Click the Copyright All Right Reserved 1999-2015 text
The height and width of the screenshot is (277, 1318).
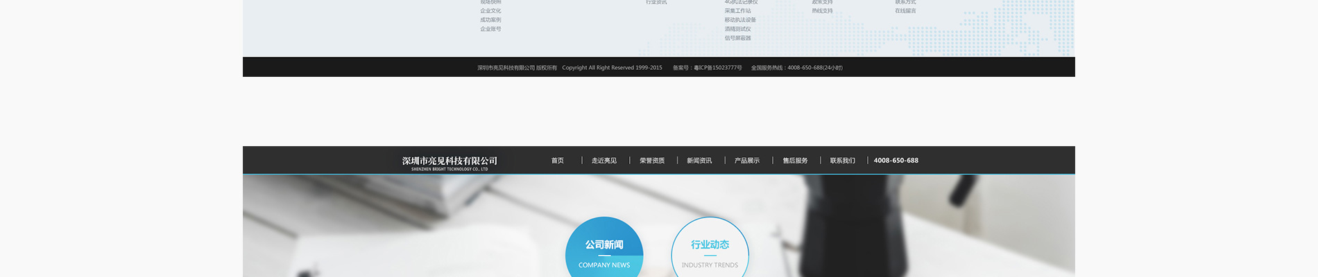(612, 68)
